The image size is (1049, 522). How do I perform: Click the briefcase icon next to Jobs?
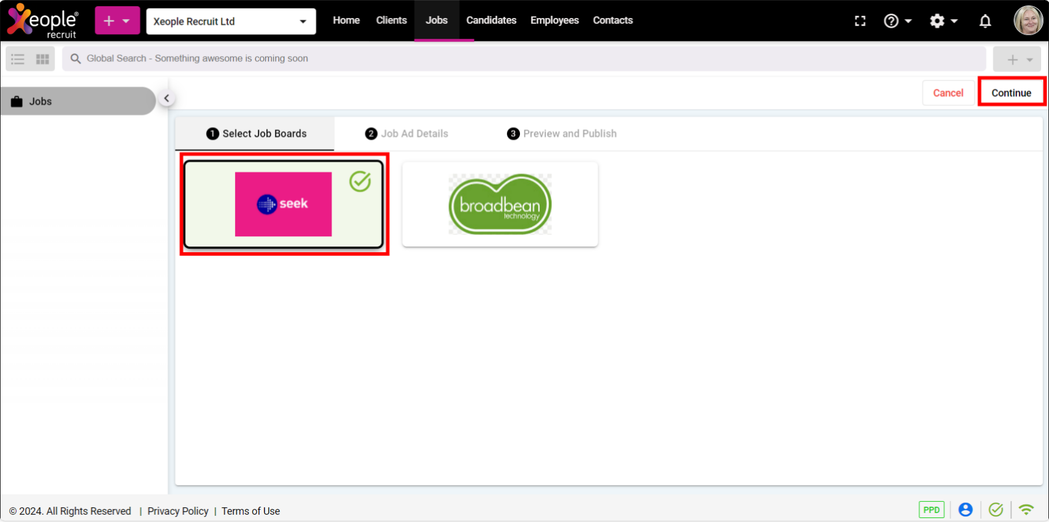17,102
